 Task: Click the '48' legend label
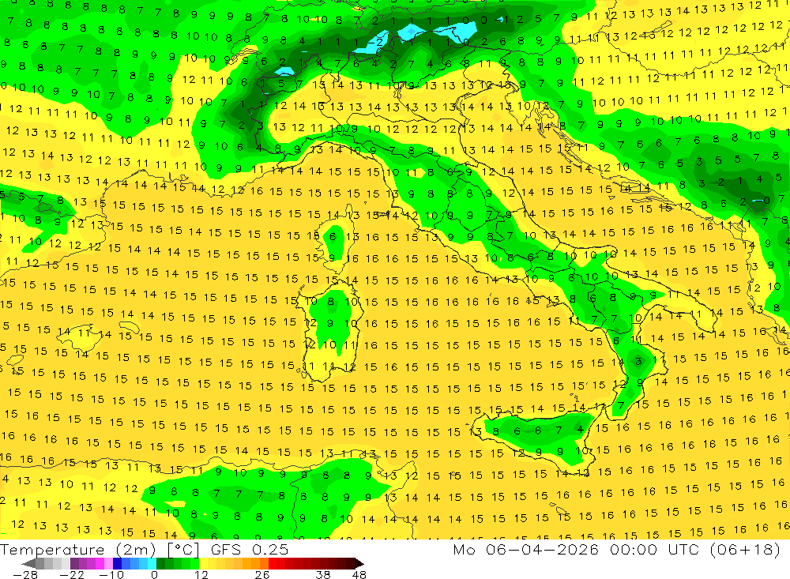point(359,575)
